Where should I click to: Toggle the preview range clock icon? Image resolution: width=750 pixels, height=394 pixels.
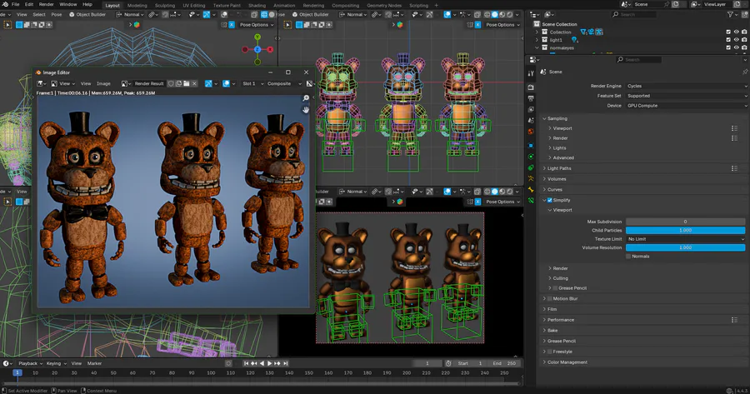448,363
